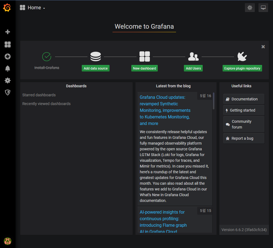The image size is (273, 248).
Task: Click the chat icon beside Community forum
Action: pyautogui.click(x=228, y=124)
